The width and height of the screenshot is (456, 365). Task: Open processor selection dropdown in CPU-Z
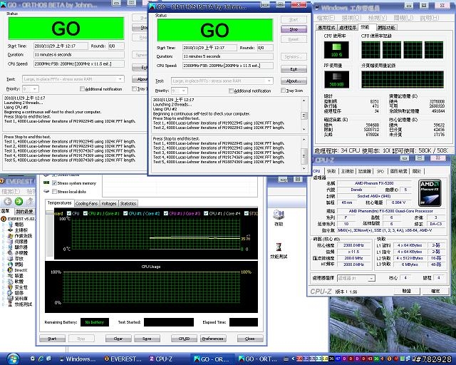[371, 279]
